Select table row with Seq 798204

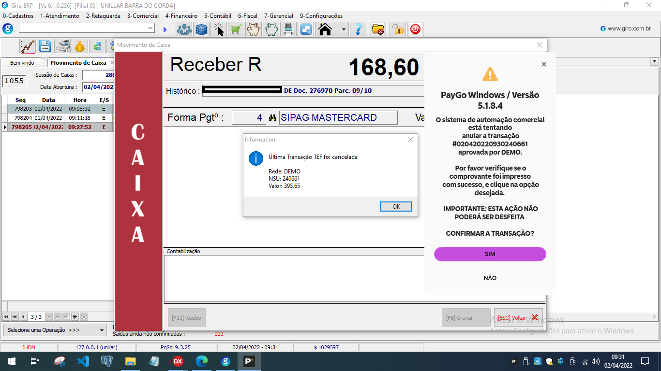coord(58,118)
